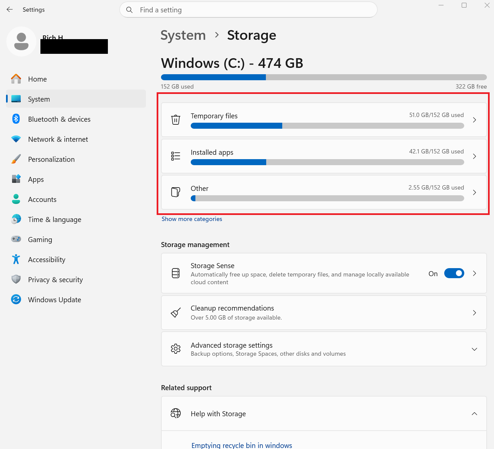The height and width of the screenshot is (449, 494).
Task: Click the Help with Storage globe icon
Action: coord(176,414)
